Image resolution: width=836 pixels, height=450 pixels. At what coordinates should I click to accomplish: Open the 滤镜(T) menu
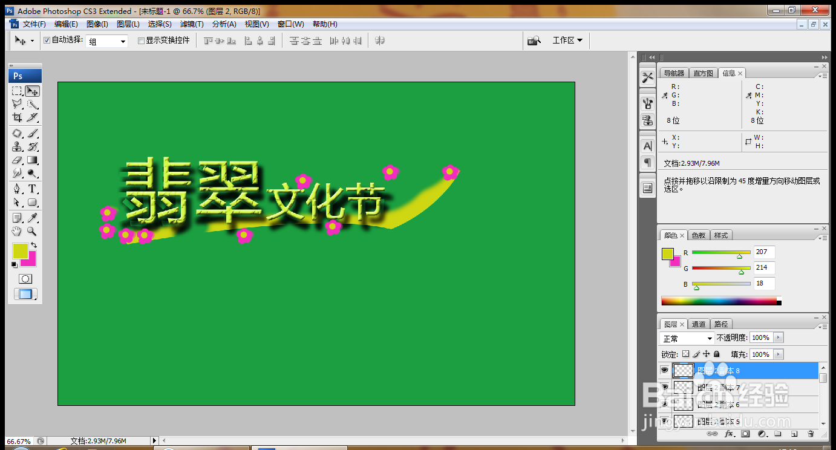pos(192,24)
